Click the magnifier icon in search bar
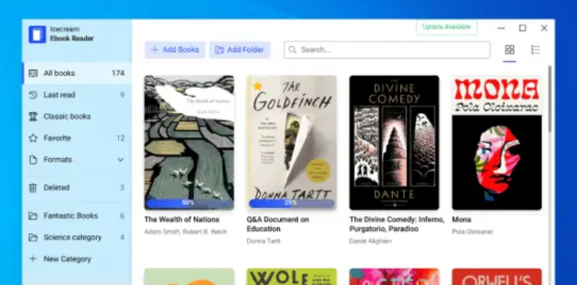577x285 pixels. [292, 49]
